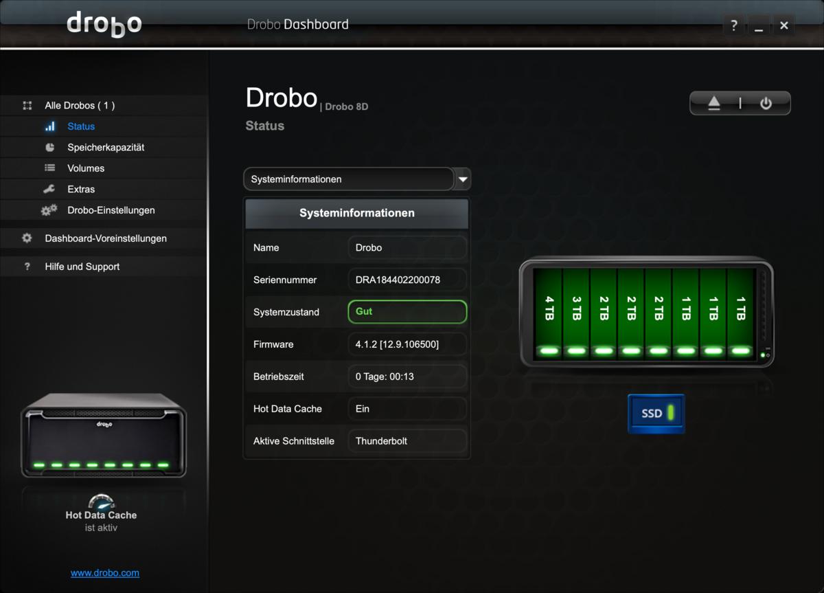Click the Aktive Schnittstelle label

coord(294,441)
